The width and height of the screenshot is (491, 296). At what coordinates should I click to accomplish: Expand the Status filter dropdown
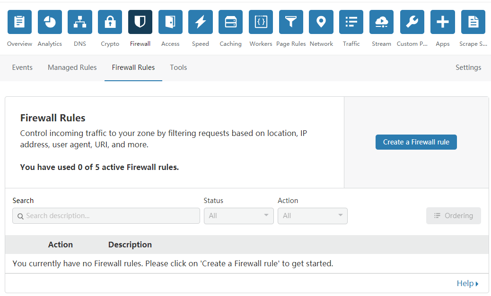point(239,216)
